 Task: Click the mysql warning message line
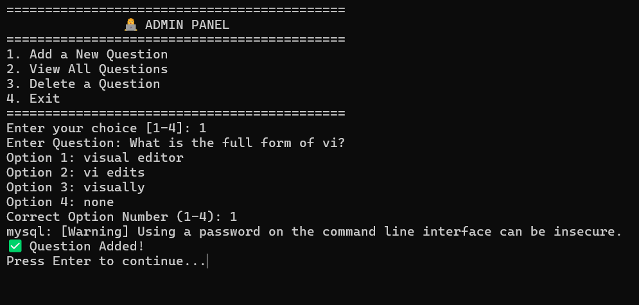(x=314, y=231)
